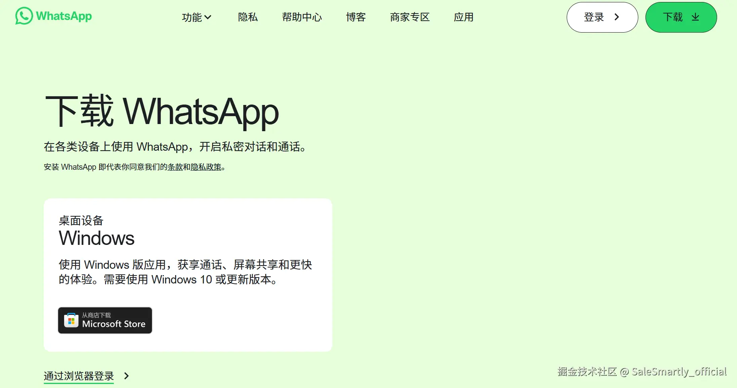This screenshot has height=388, width=737.
Task: Click the Microsoft Store download badge
Action: tap(105, 320)
